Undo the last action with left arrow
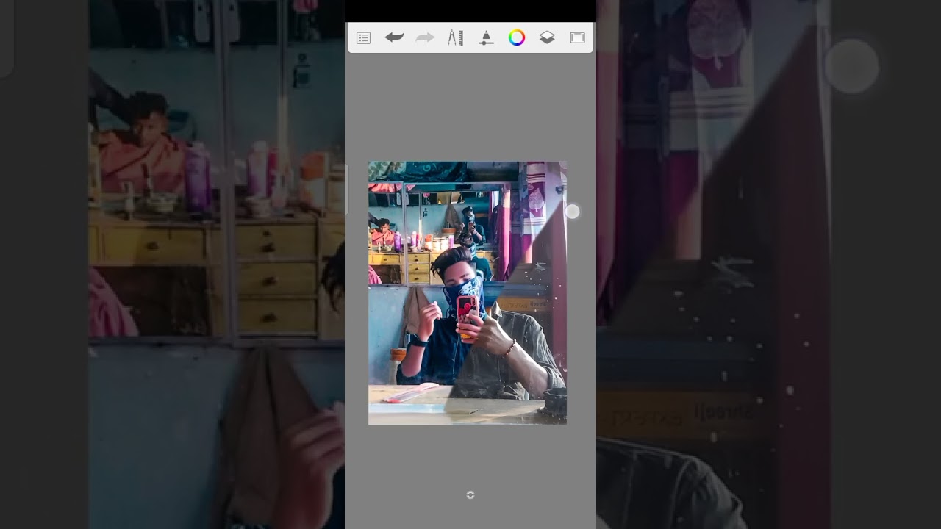 pyautogui.click(x=394, y=37)
